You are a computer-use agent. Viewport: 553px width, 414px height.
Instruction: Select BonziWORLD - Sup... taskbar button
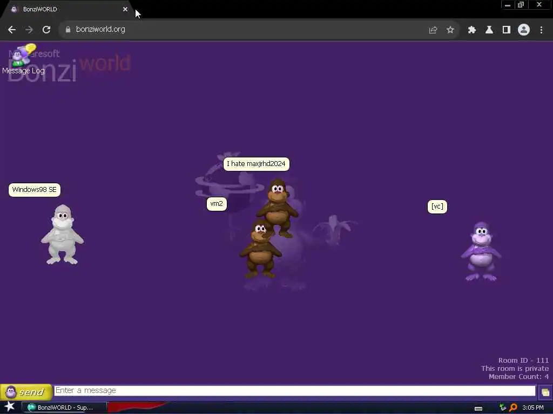[x=65, y=408]
